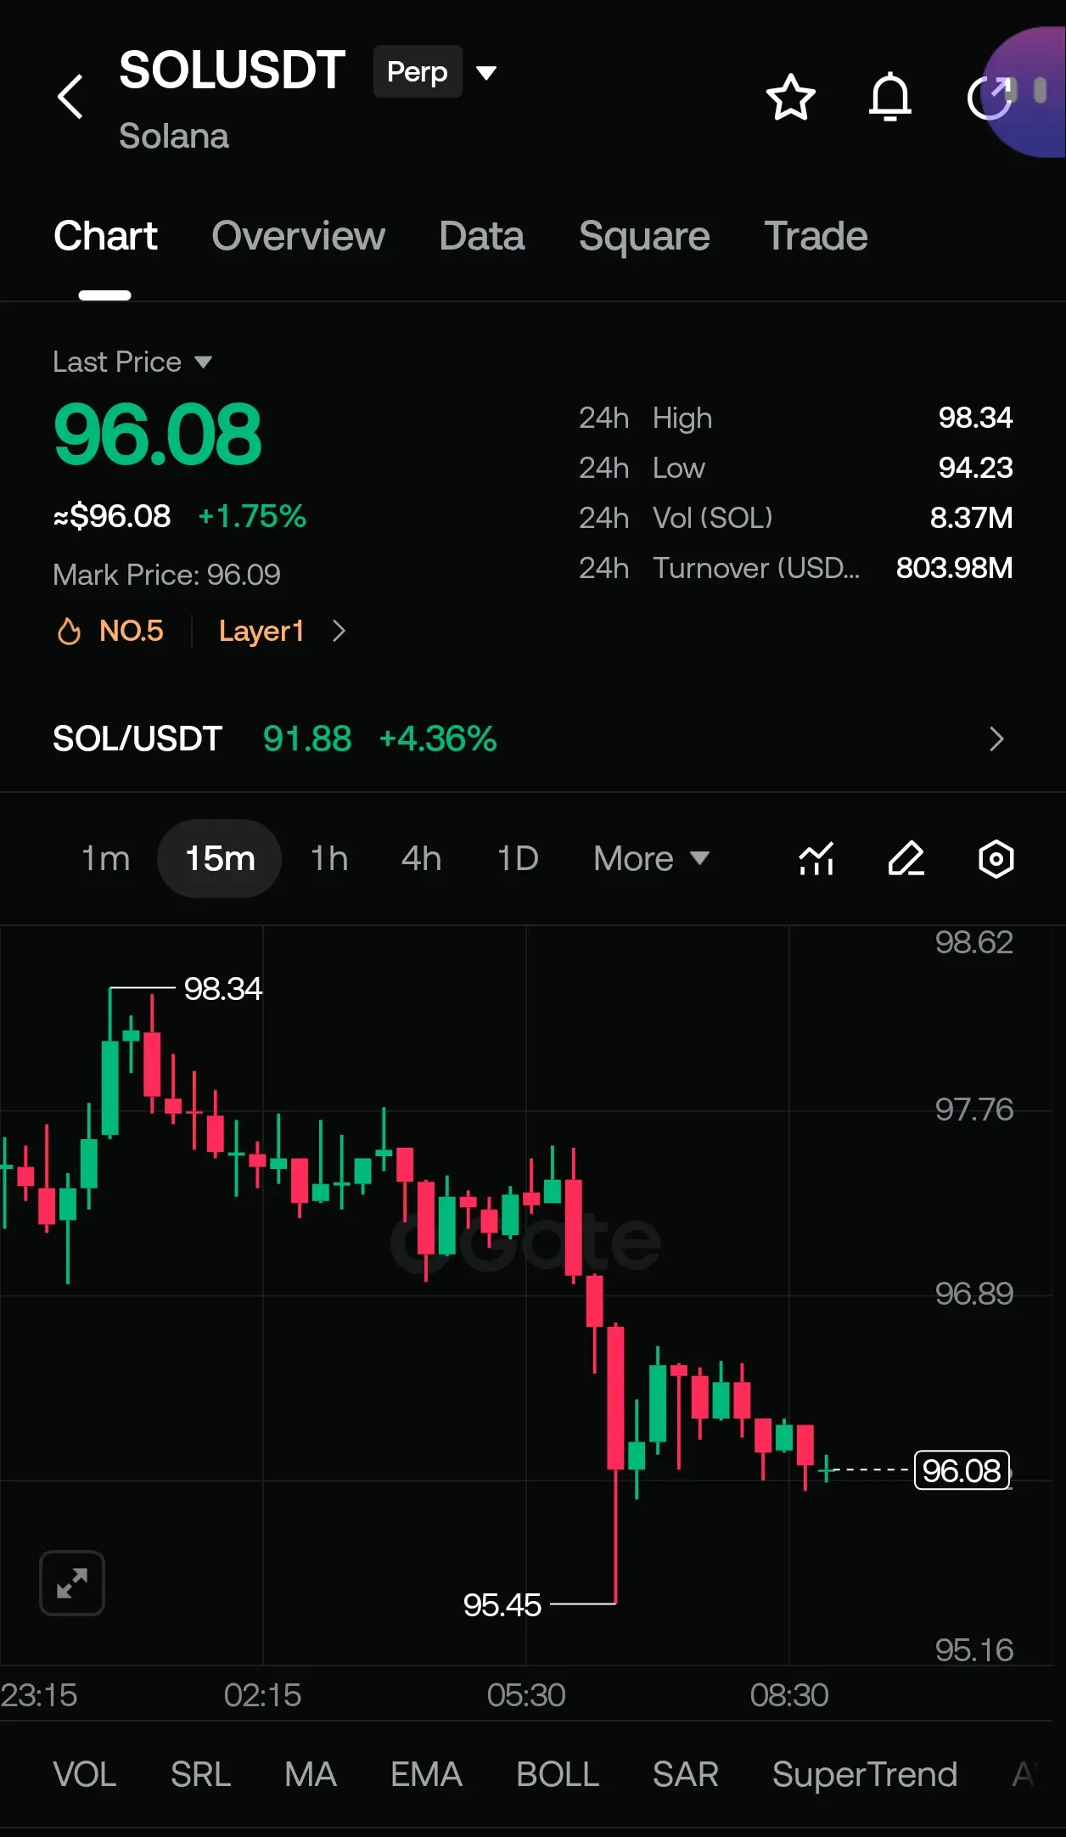Tap SOL/USDT spot pair label
This screenshot has height=1837, width=1066.
pos(137,739)
